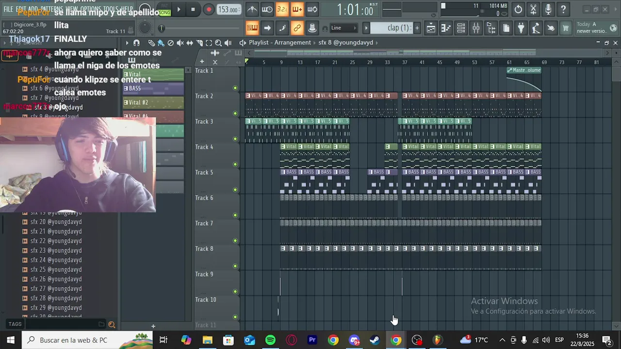
Task: Toggle link-to-controller chain icon
Action: 297,28
